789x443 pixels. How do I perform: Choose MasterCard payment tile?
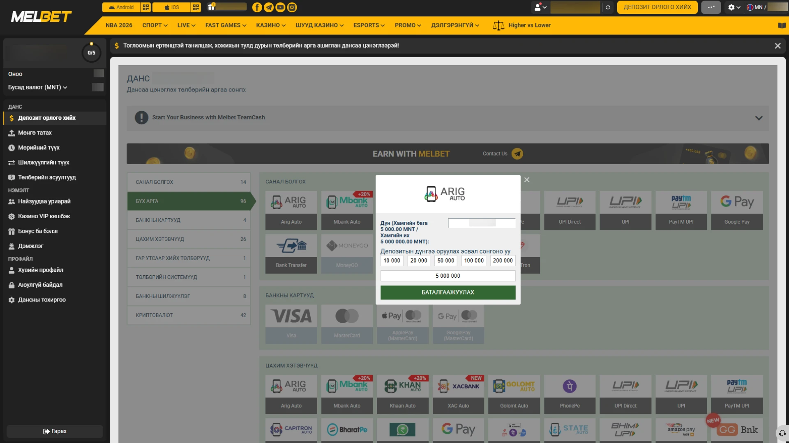[347, 324]
